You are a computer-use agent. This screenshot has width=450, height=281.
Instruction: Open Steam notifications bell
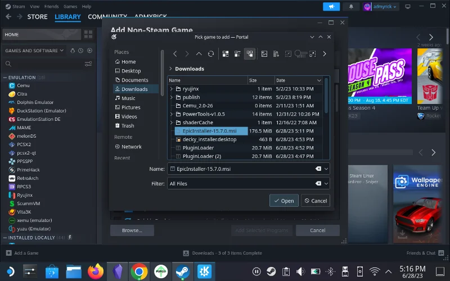[x=351, y=6]
